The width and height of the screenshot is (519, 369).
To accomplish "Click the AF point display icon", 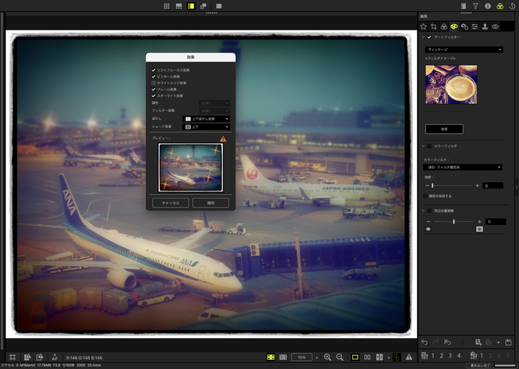I will tap(55, 357).
